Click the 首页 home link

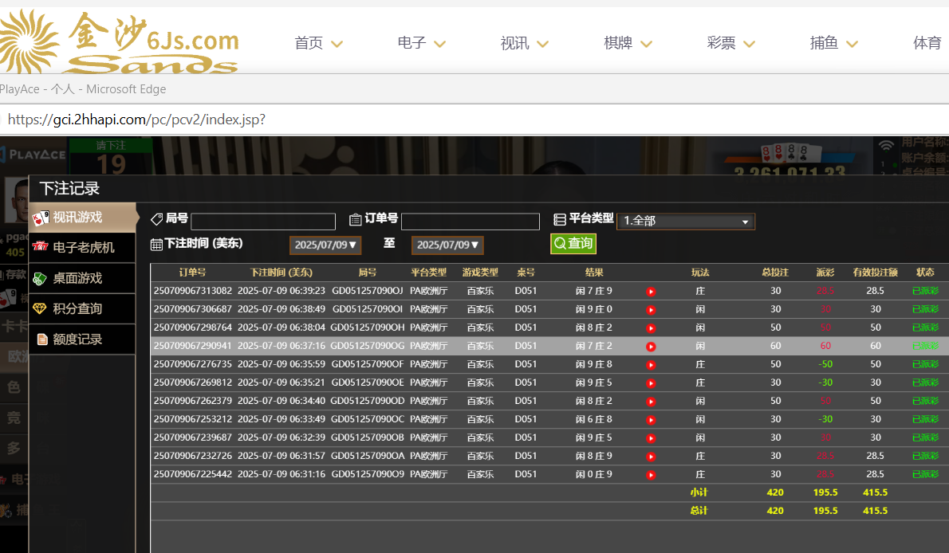point(317,43)
